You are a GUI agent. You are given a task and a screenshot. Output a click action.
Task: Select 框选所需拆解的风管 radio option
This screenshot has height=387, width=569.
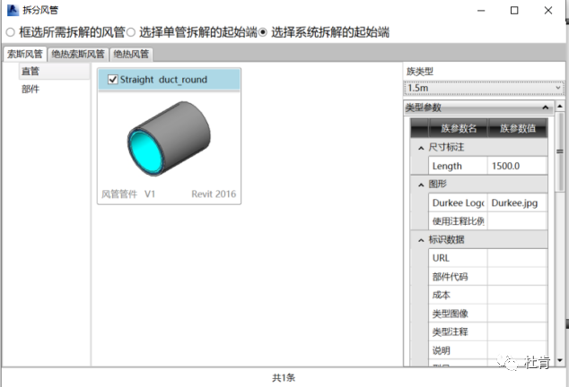coord(11,32)
